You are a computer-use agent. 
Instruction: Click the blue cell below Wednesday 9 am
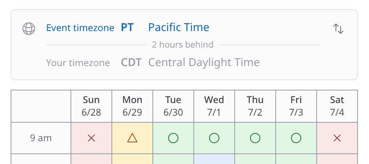tap(214, 159)
